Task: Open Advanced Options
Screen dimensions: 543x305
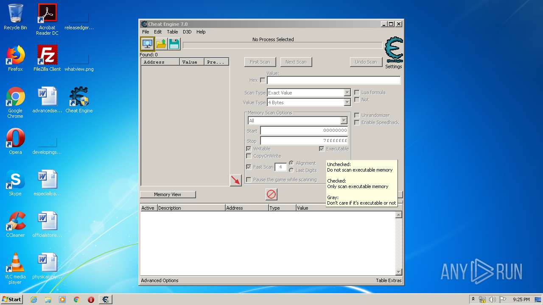Action: coord(160,280)
